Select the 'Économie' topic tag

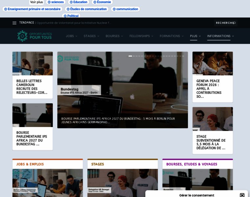(102, 2)
